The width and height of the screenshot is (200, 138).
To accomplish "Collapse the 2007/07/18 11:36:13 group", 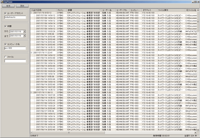I will click(x=31, y=92).
